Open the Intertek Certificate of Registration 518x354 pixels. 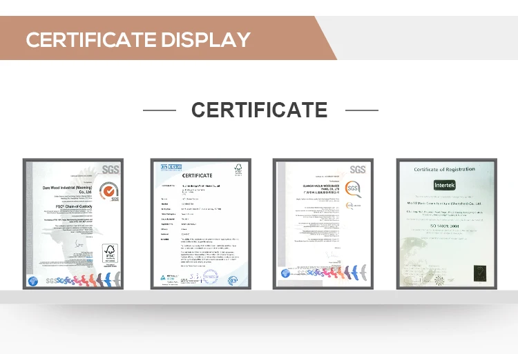447,224
